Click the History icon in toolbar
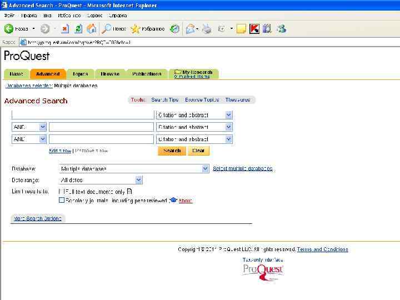The image size is (400, 300). (175, 29)
